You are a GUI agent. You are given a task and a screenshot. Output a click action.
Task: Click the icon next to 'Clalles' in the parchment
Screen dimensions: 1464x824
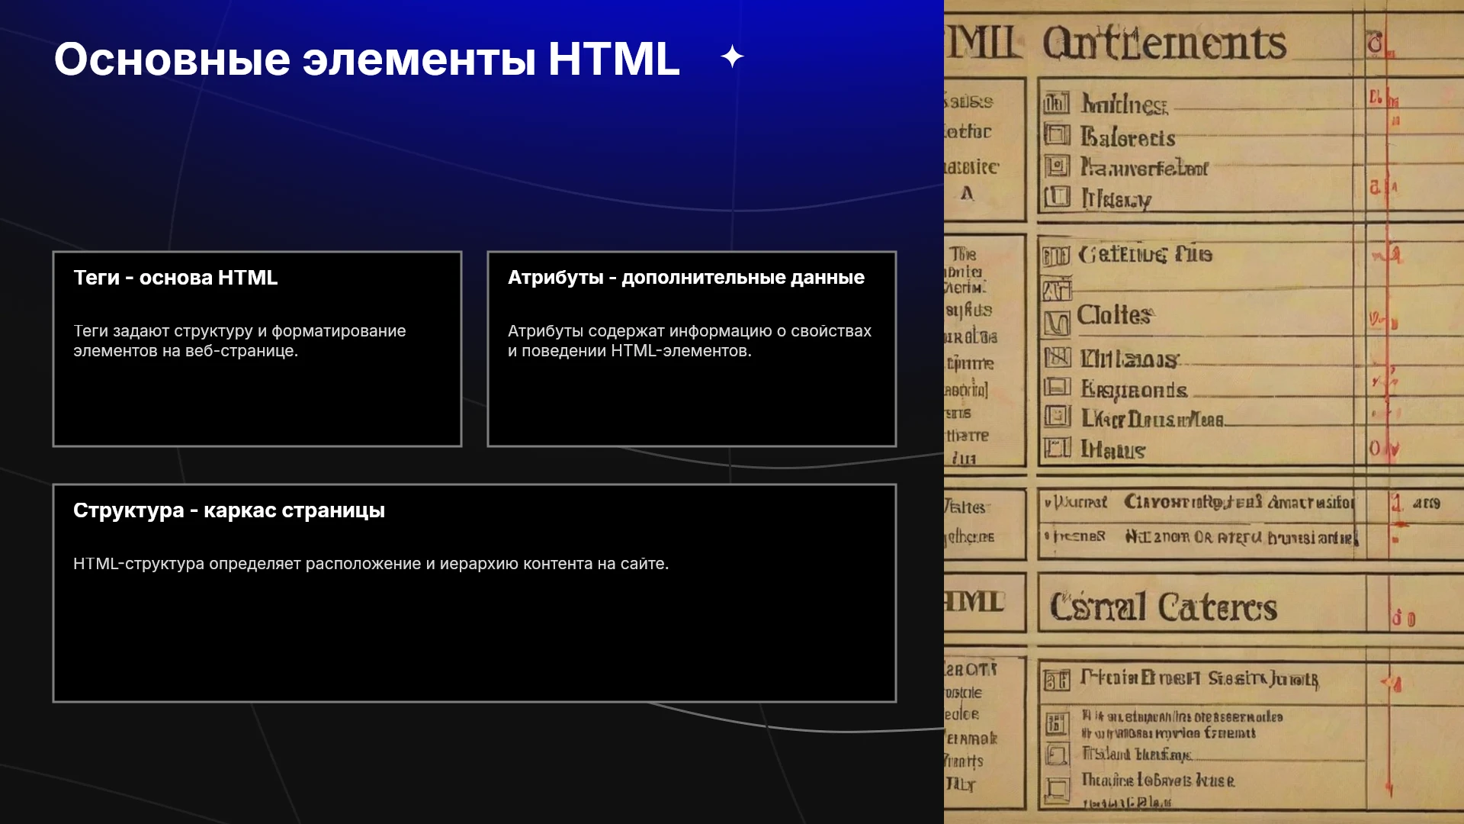coord(1057,323)
